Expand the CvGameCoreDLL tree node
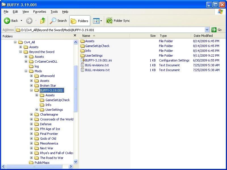227x170 pixels. pyautogui.click(x=26, y=61)
